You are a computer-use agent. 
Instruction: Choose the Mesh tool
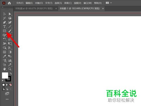[5, 52]
